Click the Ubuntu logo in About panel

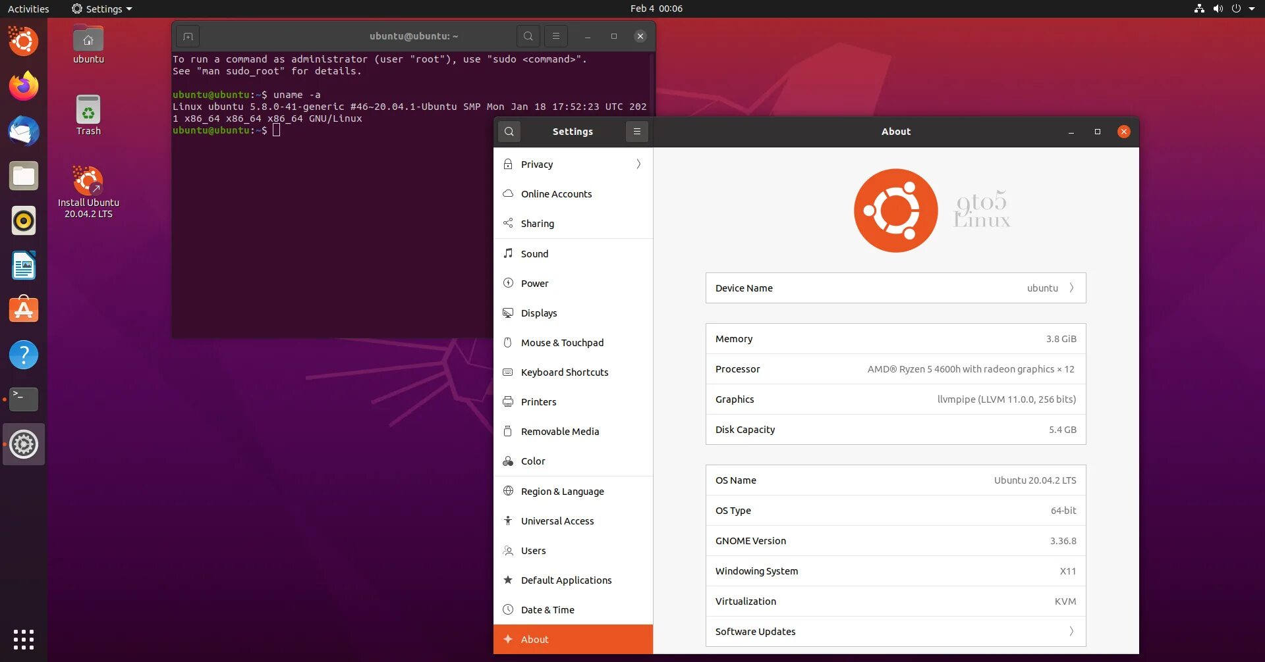pyautogui.click(x=895, y=211)
